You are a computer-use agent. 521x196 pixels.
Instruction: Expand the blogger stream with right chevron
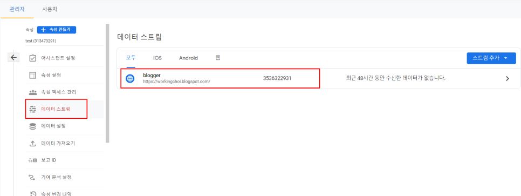[x=507, y=79]
